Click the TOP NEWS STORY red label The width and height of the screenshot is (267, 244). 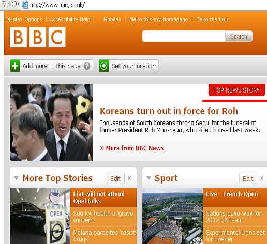tap(236, 90)
